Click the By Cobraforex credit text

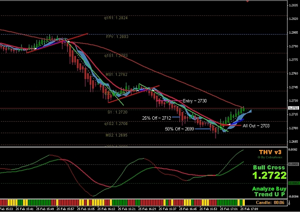point(270,157)
